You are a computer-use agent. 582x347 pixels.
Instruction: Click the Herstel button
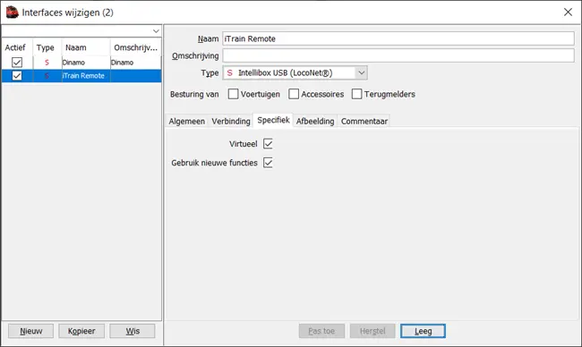tap(372, 331)
